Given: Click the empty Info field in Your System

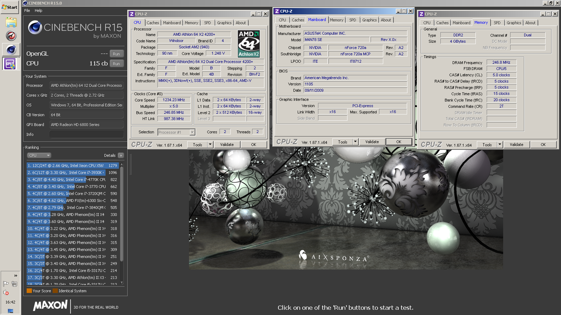Looking at the screenshot, I should (x=86, y=134).
